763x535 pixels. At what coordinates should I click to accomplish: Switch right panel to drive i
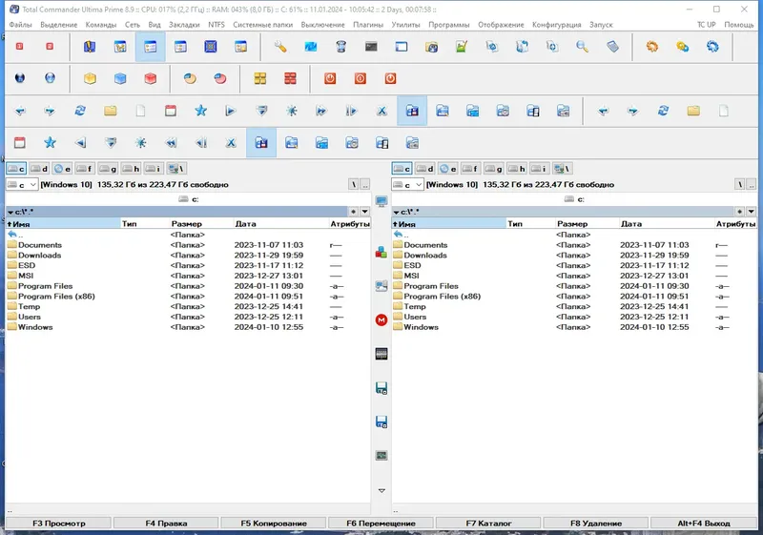(x=539, y=169)
